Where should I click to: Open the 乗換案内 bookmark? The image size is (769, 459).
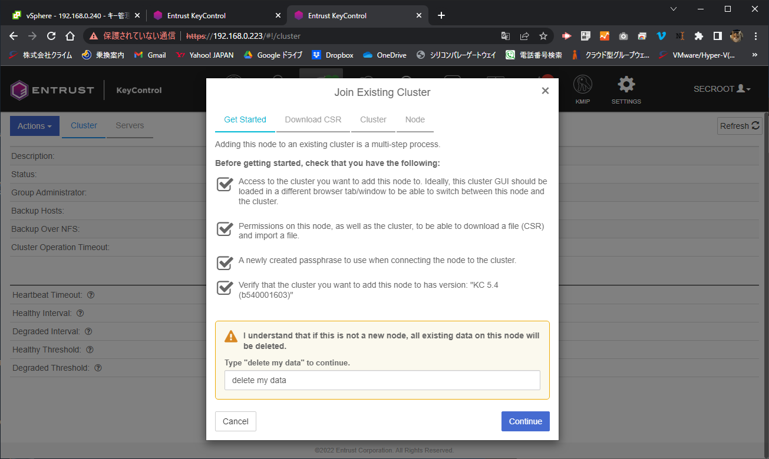pos(103,55)
